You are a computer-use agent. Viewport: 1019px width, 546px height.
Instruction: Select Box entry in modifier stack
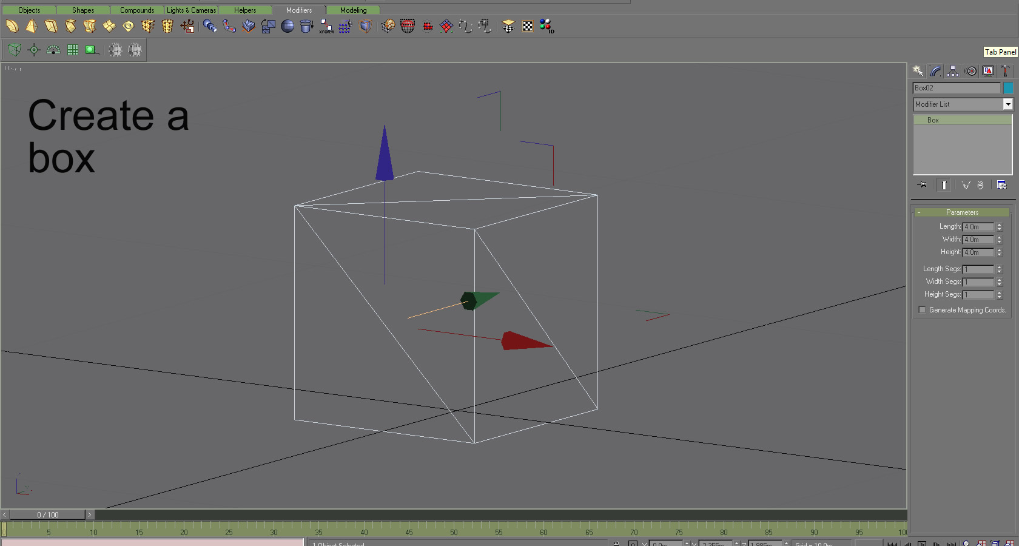pyautogui.click(x=933, y=120)
